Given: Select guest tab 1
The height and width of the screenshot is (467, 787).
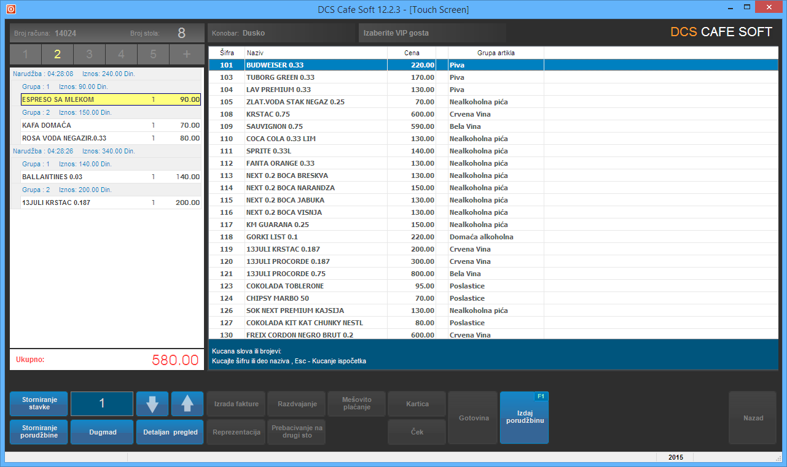Looking at the screenshot, I should [25, 54].
